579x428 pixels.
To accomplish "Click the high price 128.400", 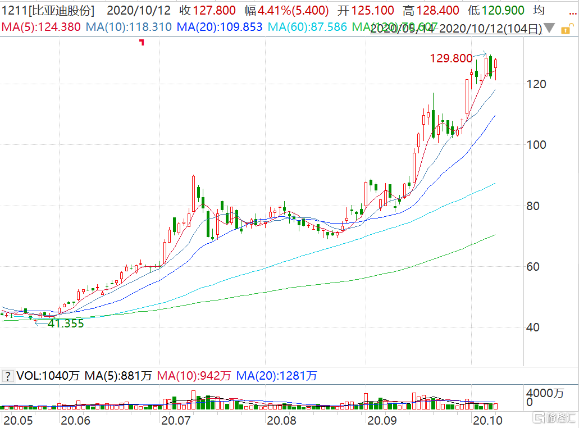I will click(438, 10).
